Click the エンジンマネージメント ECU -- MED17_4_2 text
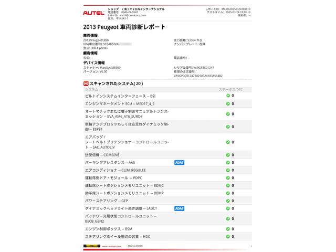This screenshot has width=336, height=252. pyautogui.click(x=120, y=104)
